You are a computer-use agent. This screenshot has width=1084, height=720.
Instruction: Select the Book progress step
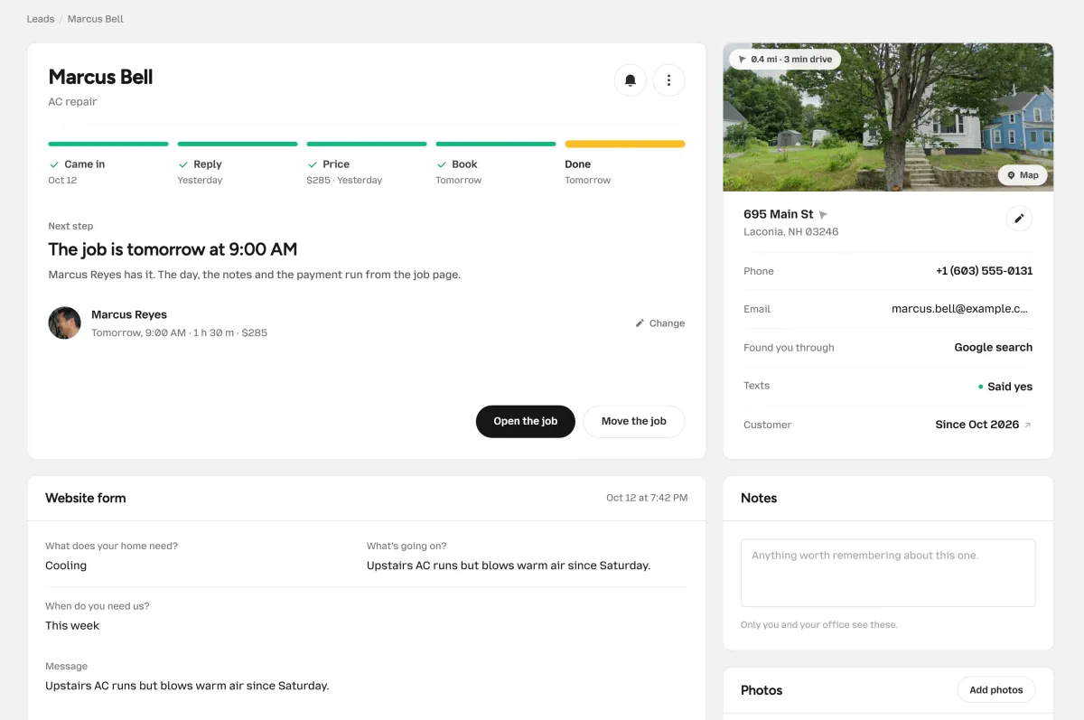pos(496,164)
